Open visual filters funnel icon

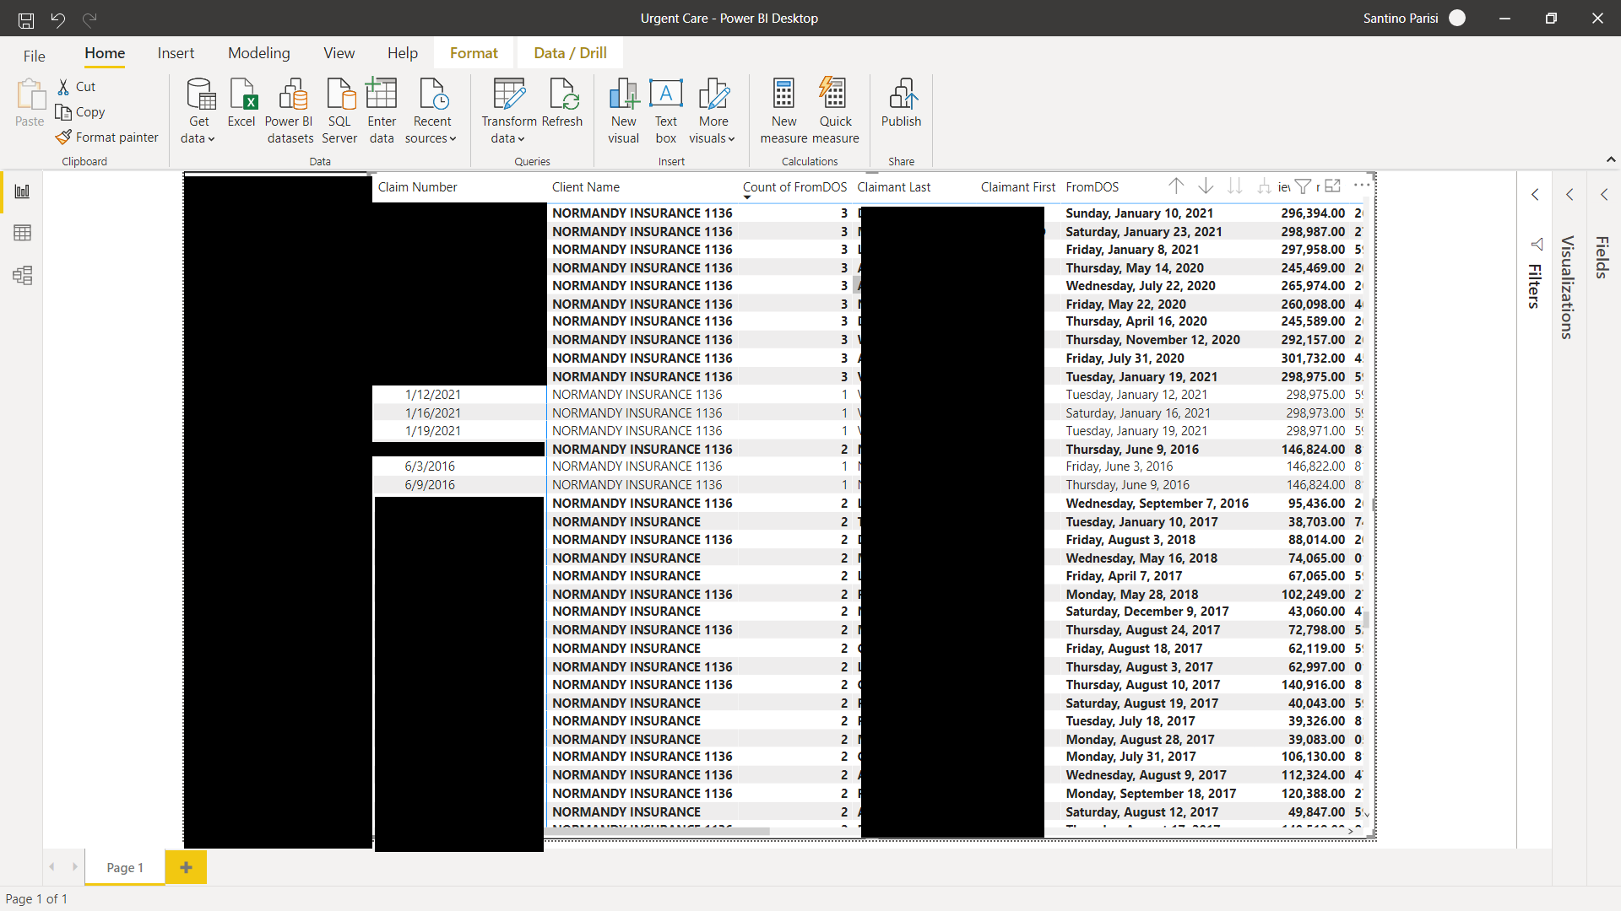(x=1303, y=186)
